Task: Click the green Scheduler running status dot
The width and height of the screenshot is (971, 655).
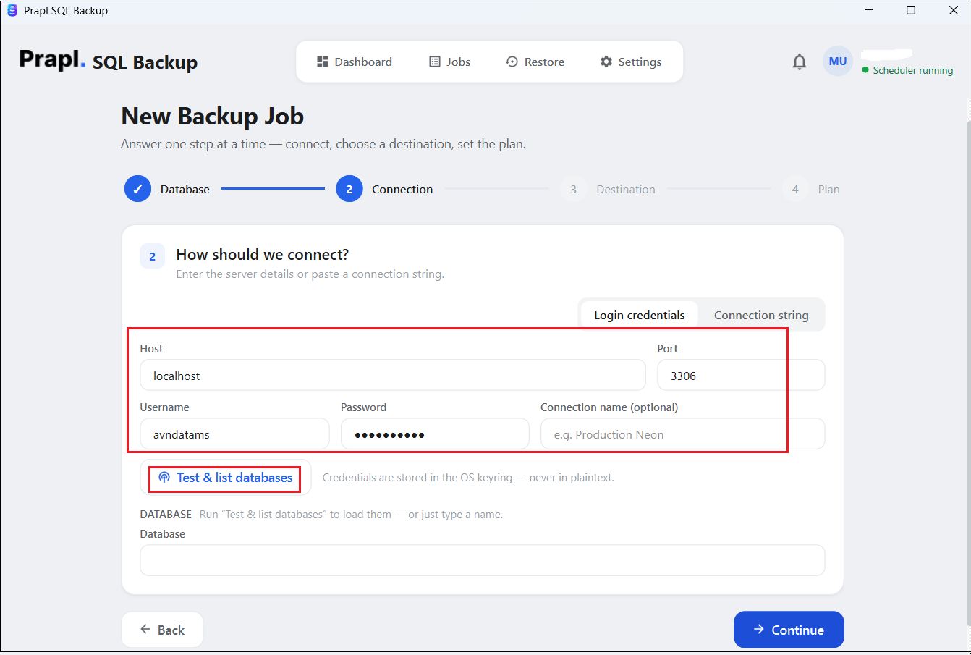Action: click(x=865, y=70)
